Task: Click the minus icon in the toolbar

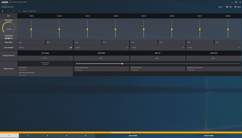Action: coord(14,11)
